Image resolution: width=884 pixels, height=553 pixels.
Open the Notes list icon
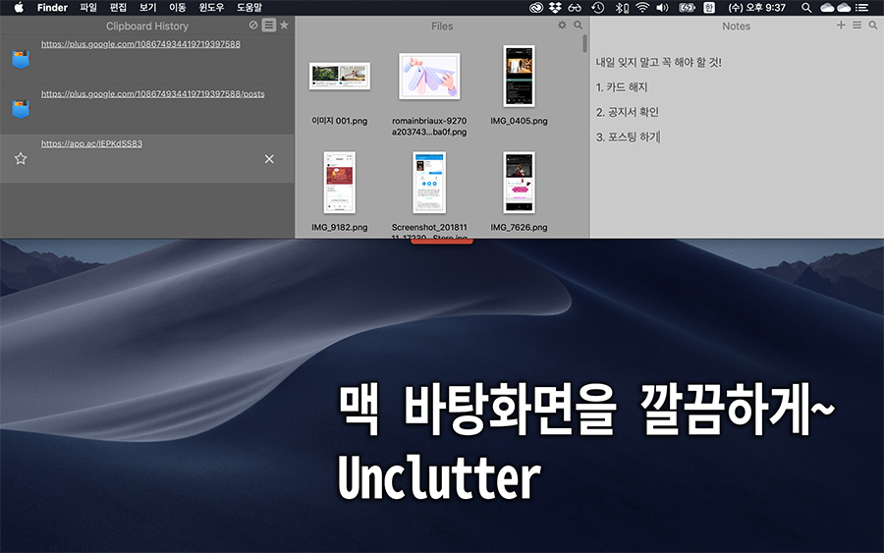click(x=856, y=25)
